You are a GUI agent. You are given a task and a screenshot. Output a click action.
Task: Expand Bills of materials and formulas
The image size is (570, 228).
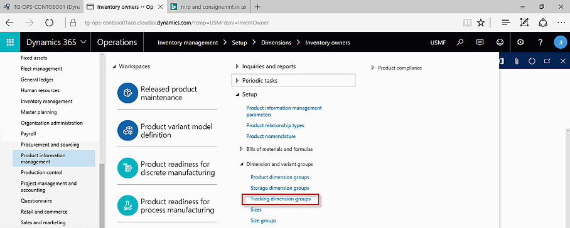pyautogui.click(x=242, y=149)
